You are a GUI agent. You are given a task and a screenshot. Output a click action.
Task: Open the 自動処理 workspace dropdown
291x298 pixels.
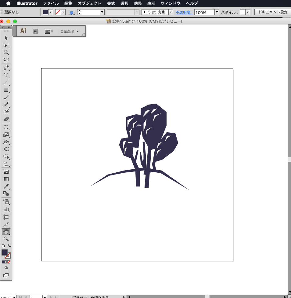(x=69, y=31)
